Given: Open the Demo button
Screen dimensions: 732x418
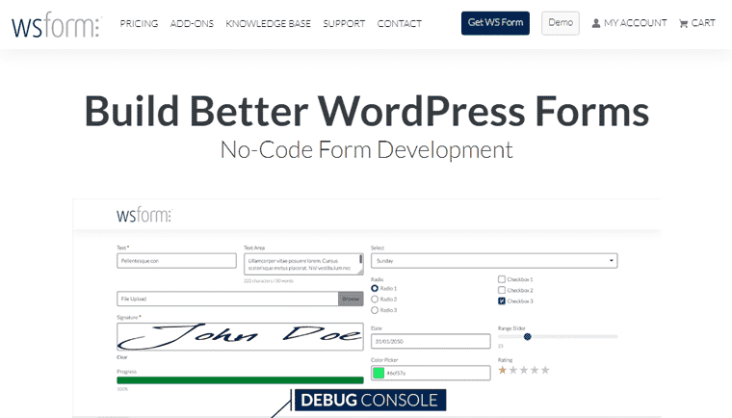Looking at the screenshot, I should (561, 23).
